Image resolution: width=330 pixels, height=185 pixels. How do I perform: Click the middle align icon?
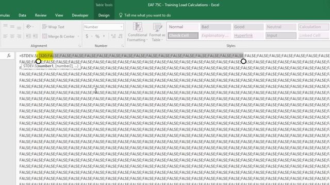[12, 26]
